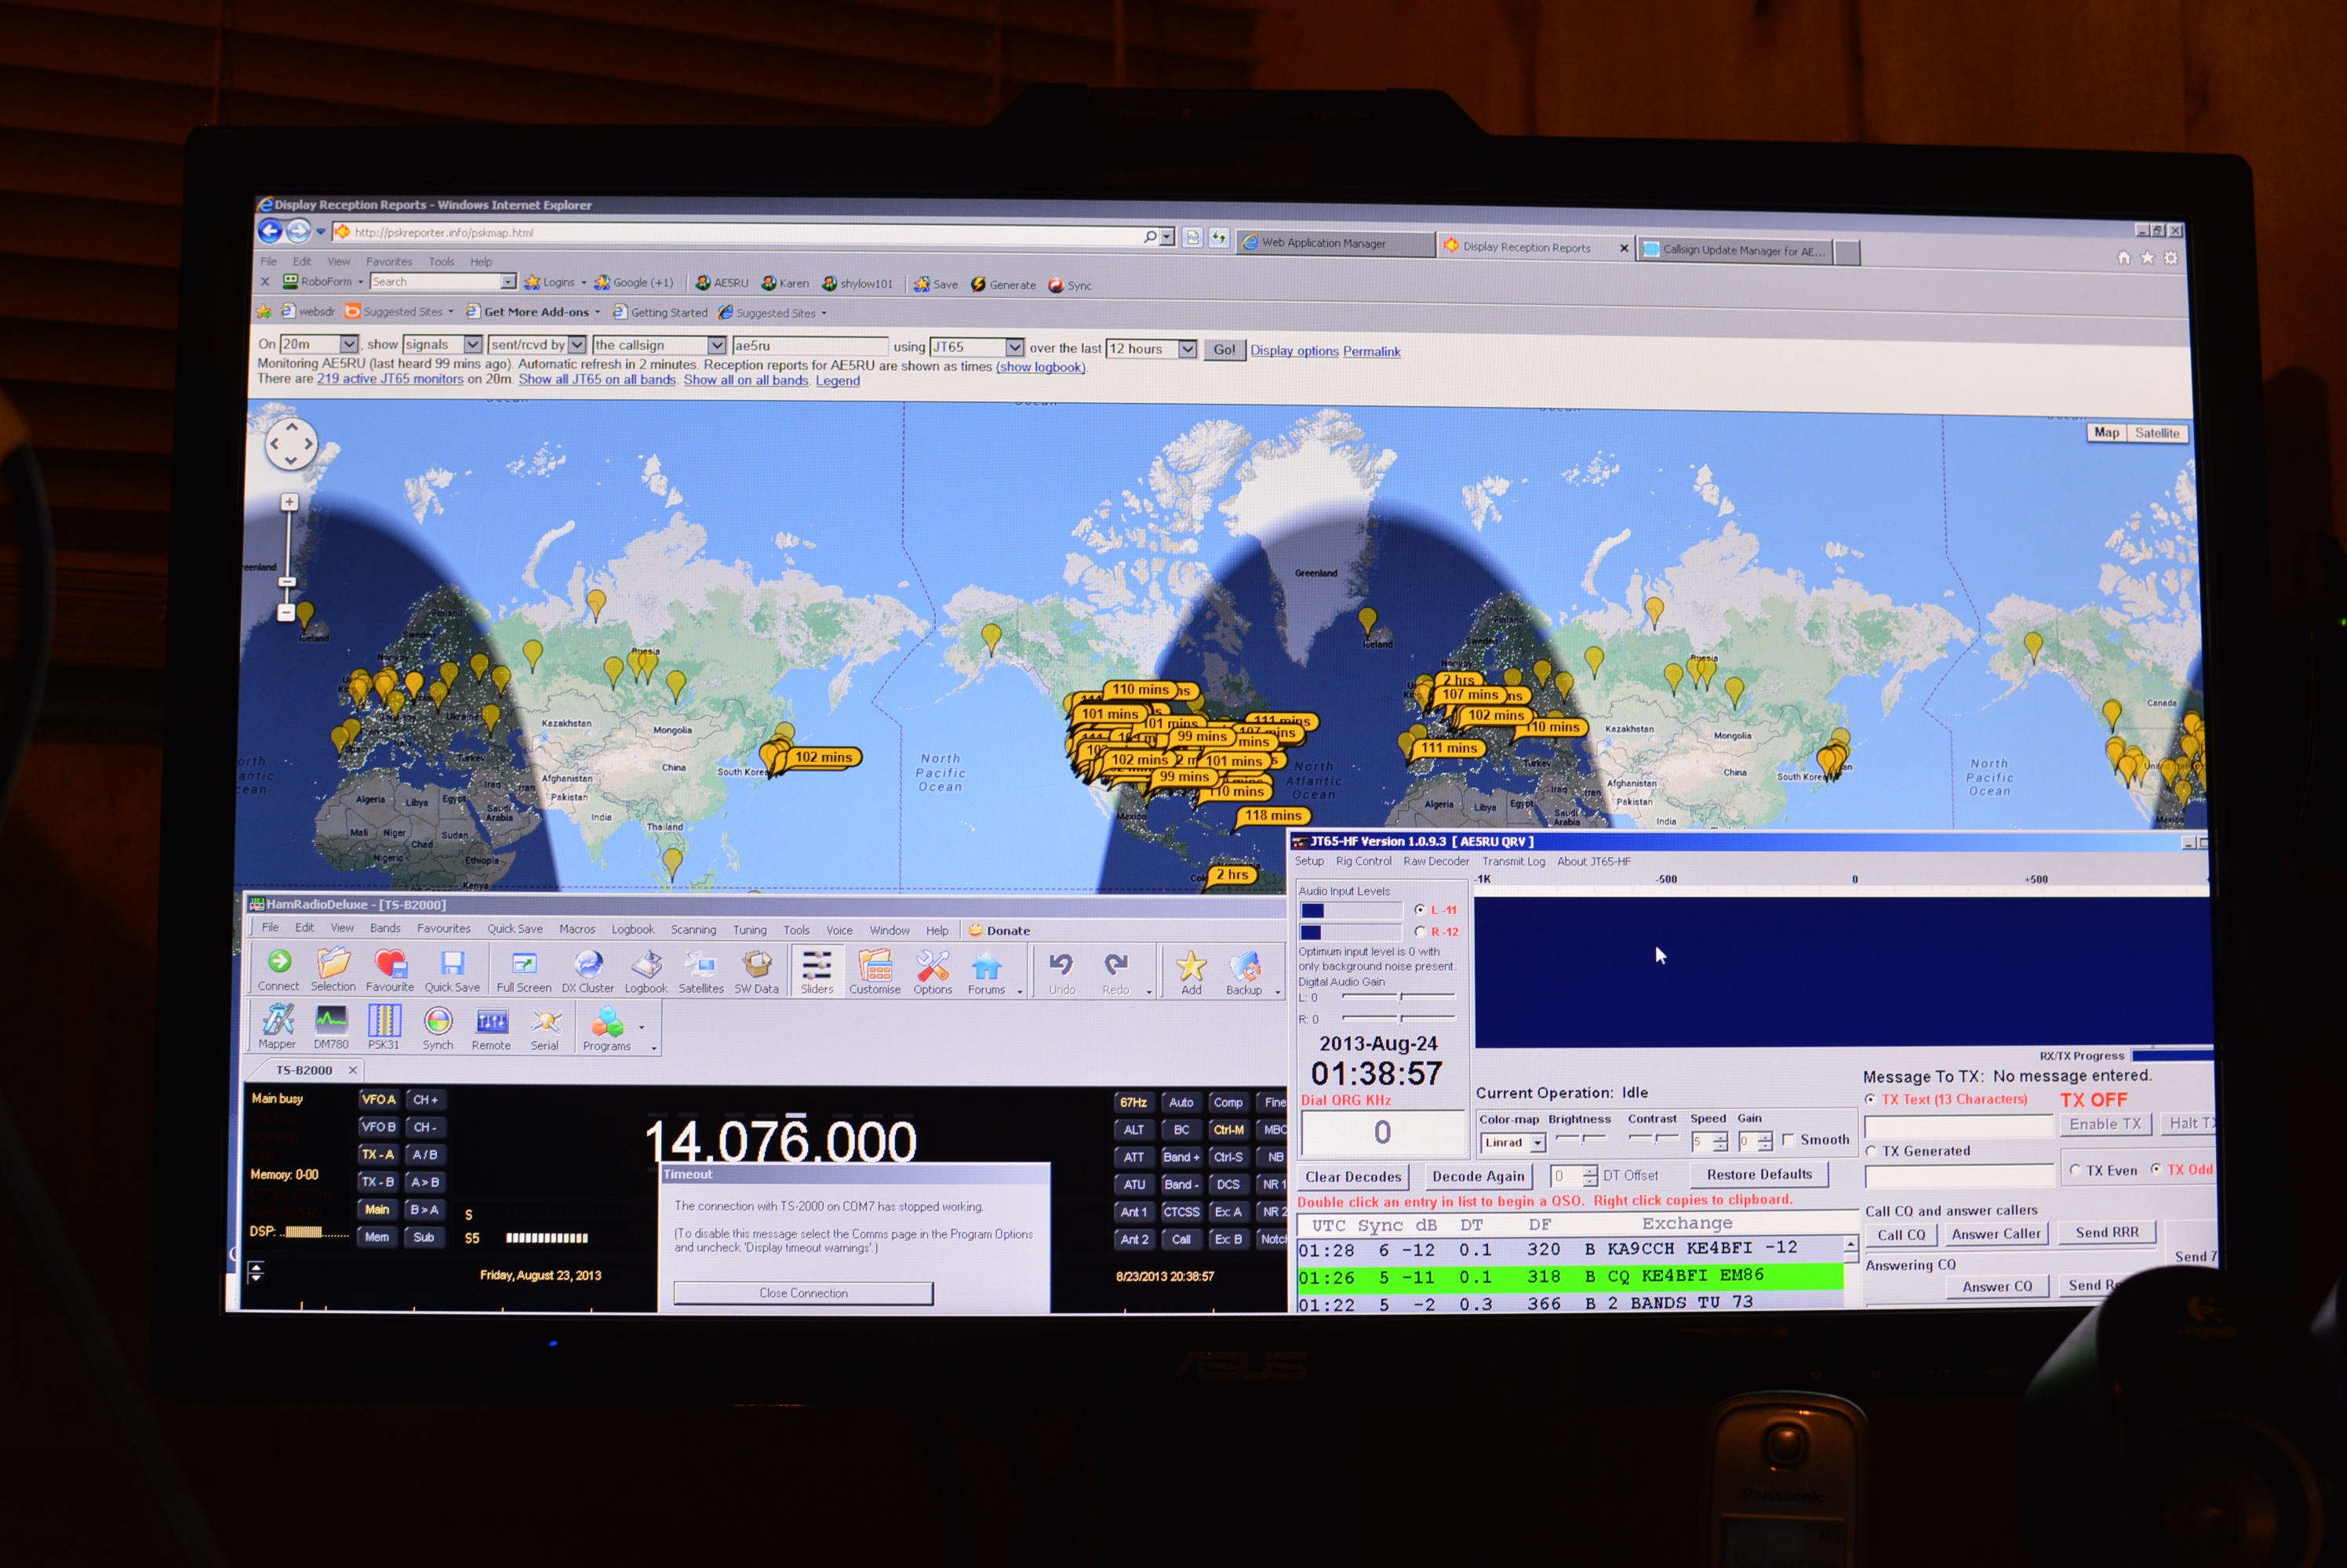Enable the Smooth checkbox in JT65-HF

pos(1788,1139)
